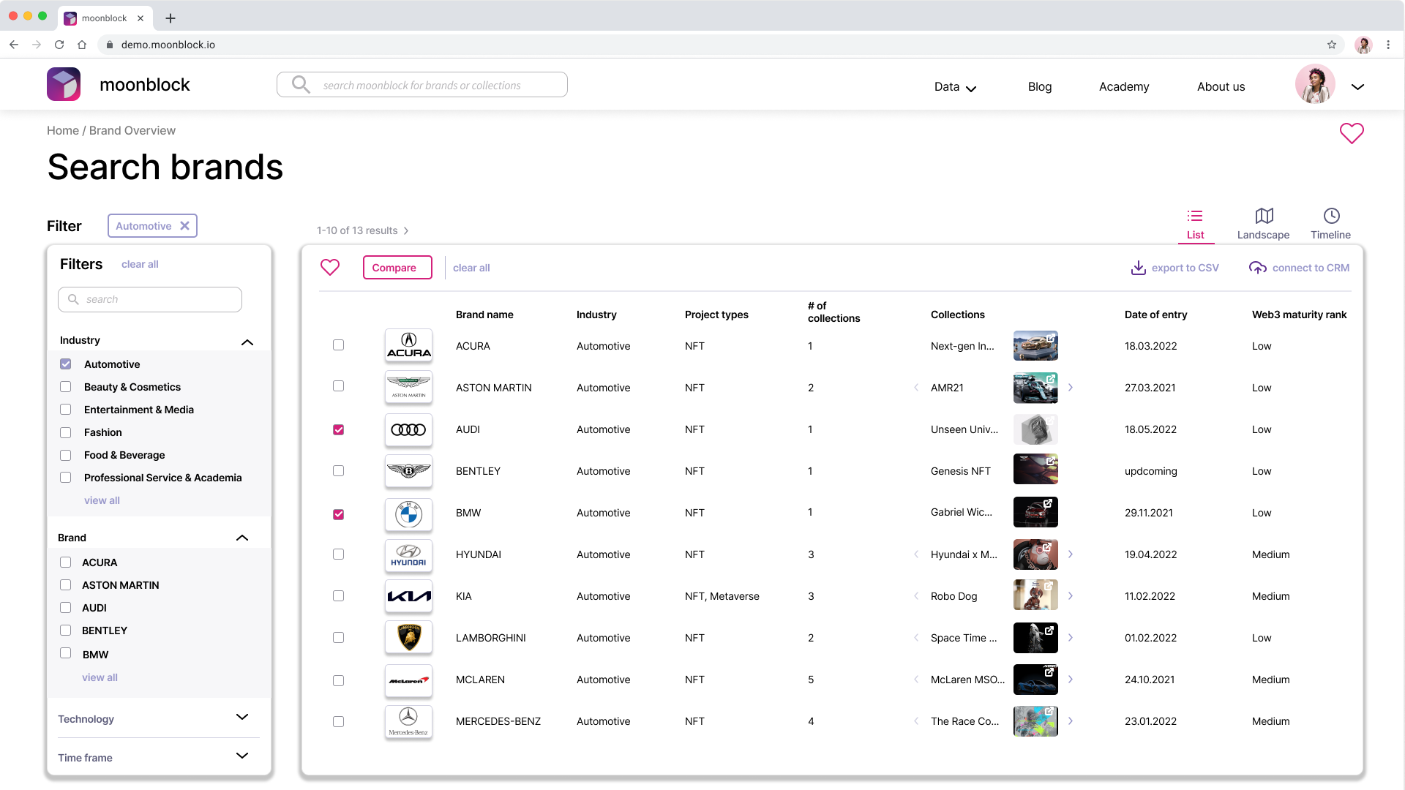
Task: Open the BMW Gabriel Wic... collection thumbnail
Action: pyautogui.click(x=1035, y=512)
